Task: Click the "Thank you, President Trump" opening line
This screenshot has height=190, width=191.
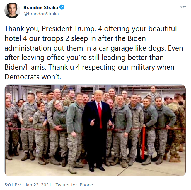Action: [x=50, y=29]
